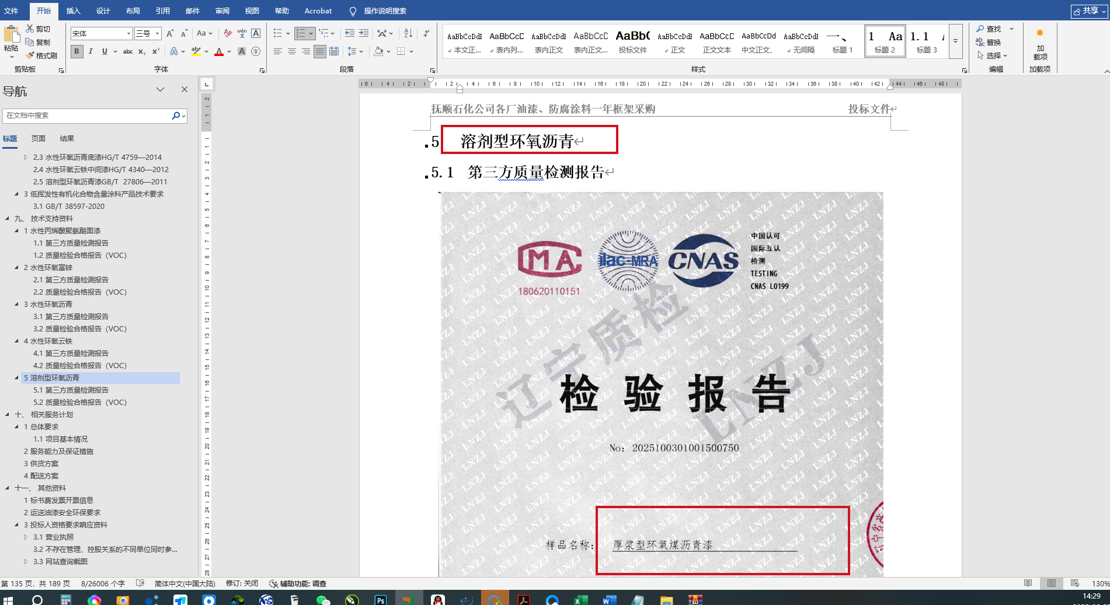1110x605 pixels.
Task: Click the Copy (复制) icon
Action: coord(30,42)
